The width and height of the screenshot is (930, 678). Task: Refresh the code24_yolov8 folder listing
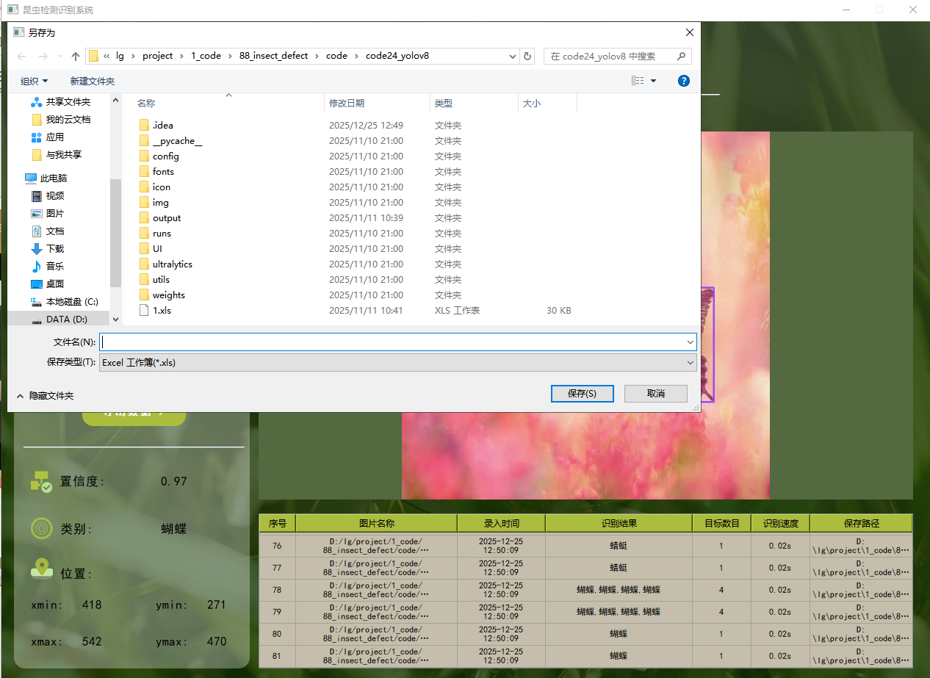pyautogui.click(x=527, y=56)
